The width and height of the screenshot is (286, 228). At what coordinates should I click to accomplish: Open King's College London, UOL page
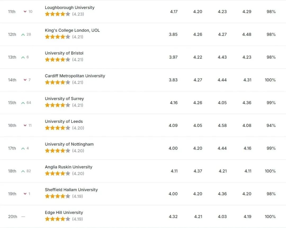[72, 30]
